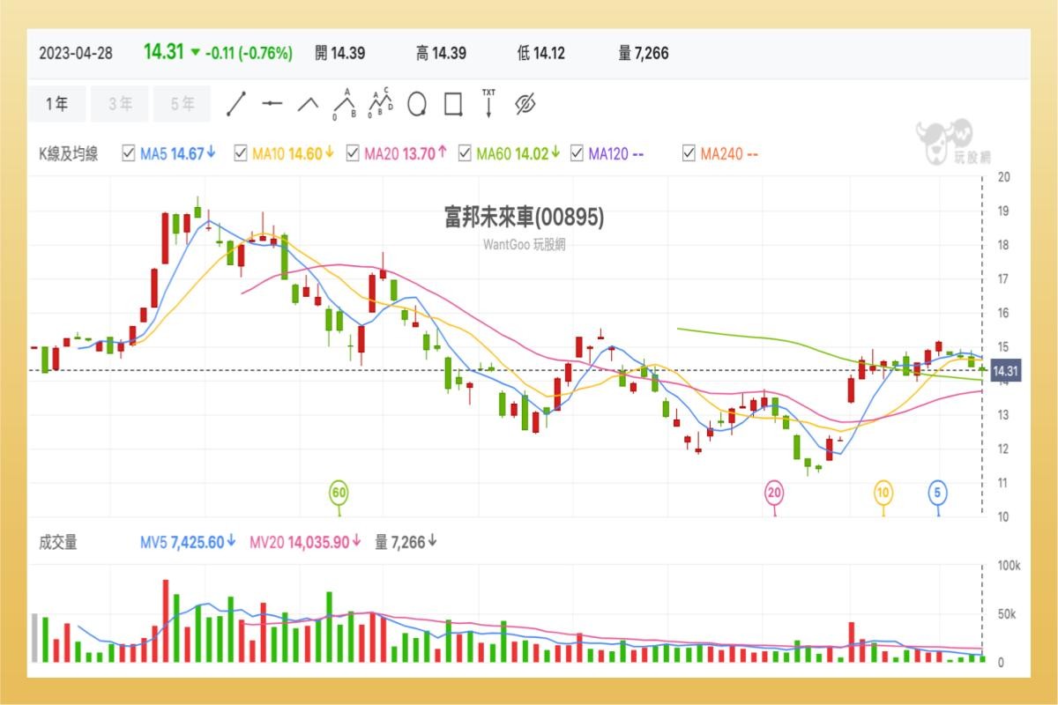
Task: Click the 14.31 current price axis label
Action: click(x=1006, y=372)
